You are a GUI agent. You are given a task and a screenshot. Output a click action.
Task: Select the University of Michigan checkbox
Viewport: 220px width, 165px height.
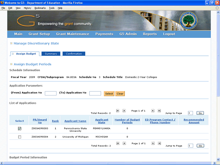click(x=20, y=137)
